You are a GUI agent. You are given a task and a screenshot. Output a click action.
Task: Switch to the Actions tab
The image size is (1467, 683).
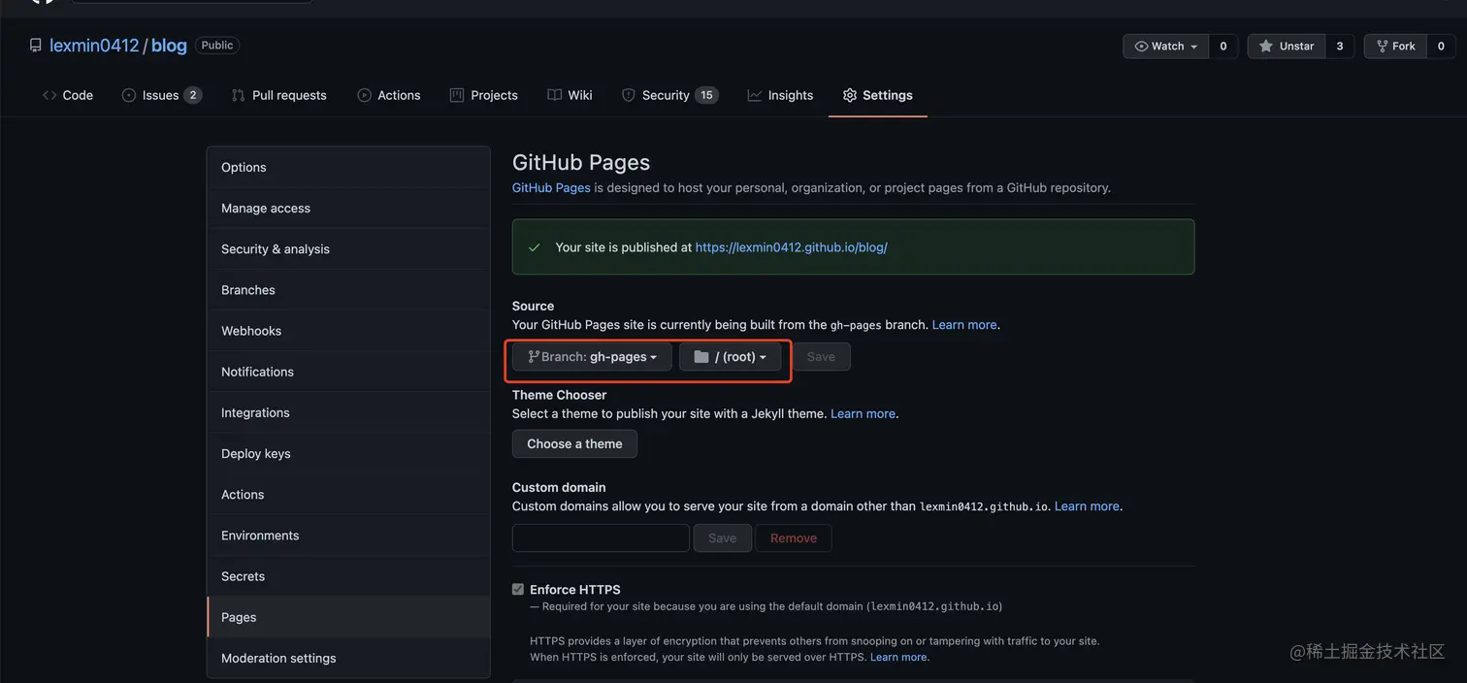(x=389, y=95)
